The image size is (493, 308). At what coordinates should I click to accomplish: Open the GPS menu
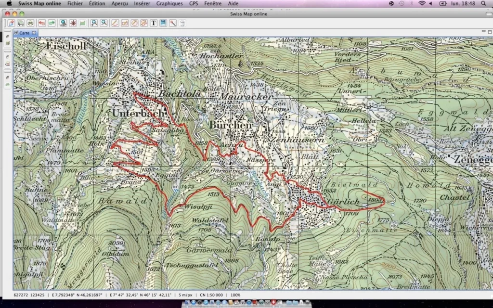[x=194, y=3]
